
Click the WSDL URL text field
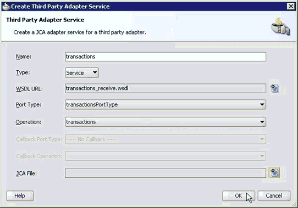click(x=165, y=88)
